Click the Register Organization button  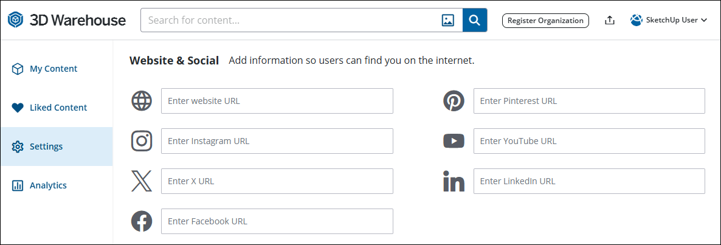(545, 20)
